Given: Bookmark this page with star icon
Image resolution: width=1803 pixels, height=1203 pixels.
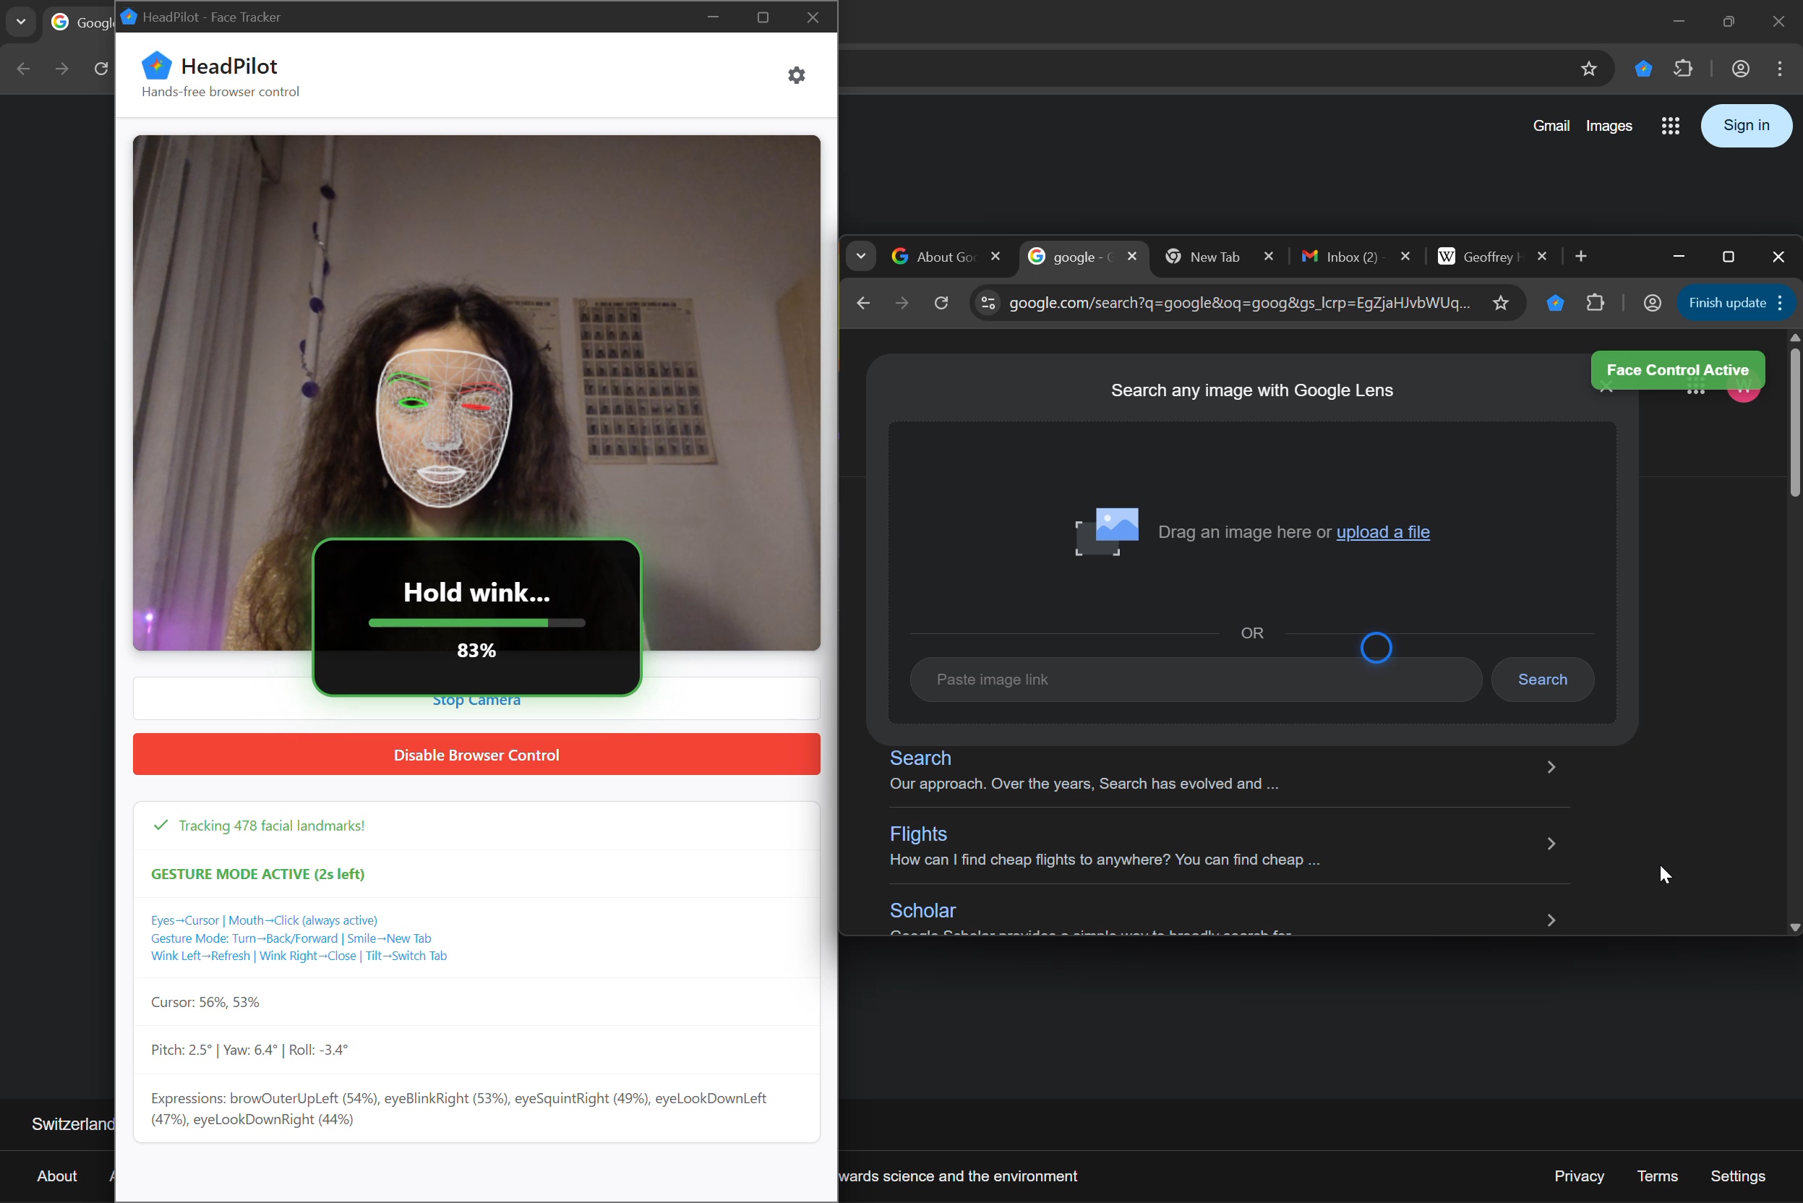Looking at the screenshot, I should [x=1501, y=303].
